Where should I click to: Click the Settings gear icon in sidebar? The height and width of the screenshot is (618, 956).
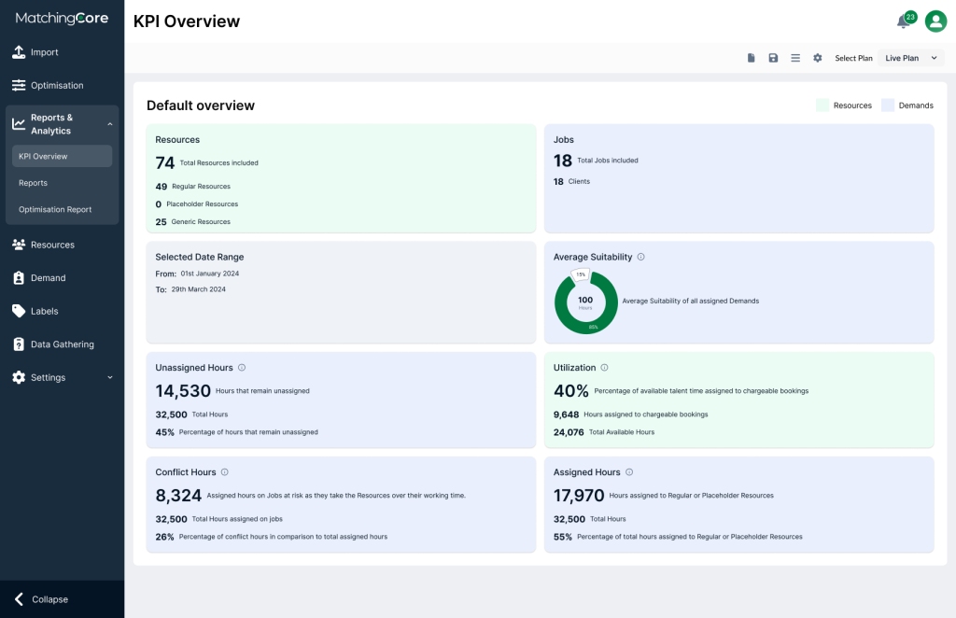click(19, 377)
